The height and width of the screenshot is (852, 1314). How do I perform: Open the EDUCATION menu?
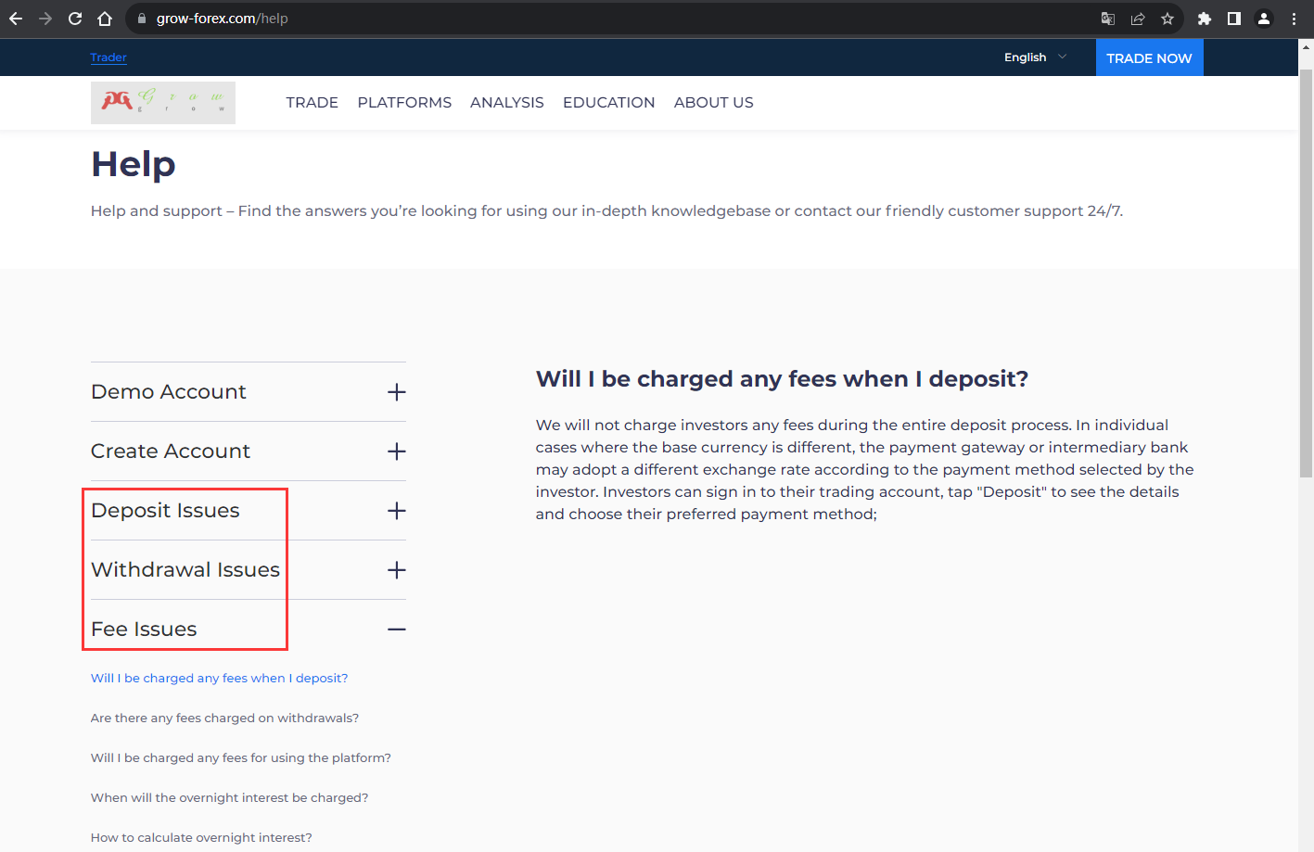[x=608, y=103]
